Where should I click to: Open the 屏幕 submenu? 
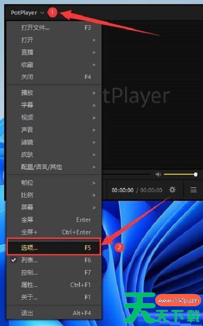[54, 207]
